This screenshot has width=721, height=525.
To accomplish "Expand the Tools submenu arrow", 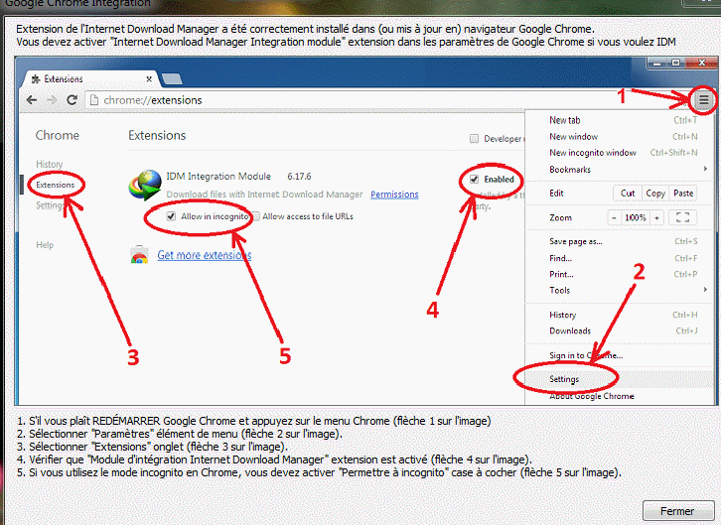I will [x=705, y=290].
